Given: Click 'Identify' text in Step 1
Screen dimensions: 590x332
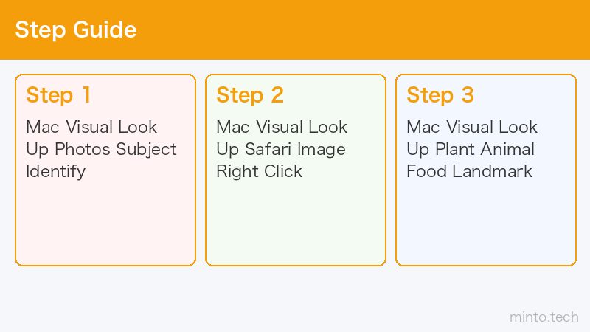Looking at the screenshot, I should click(56, 172).
